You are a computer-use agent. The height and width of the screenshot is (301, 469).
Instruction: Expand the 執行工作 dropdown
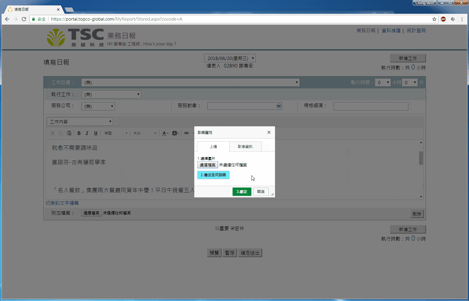(111, 94)
